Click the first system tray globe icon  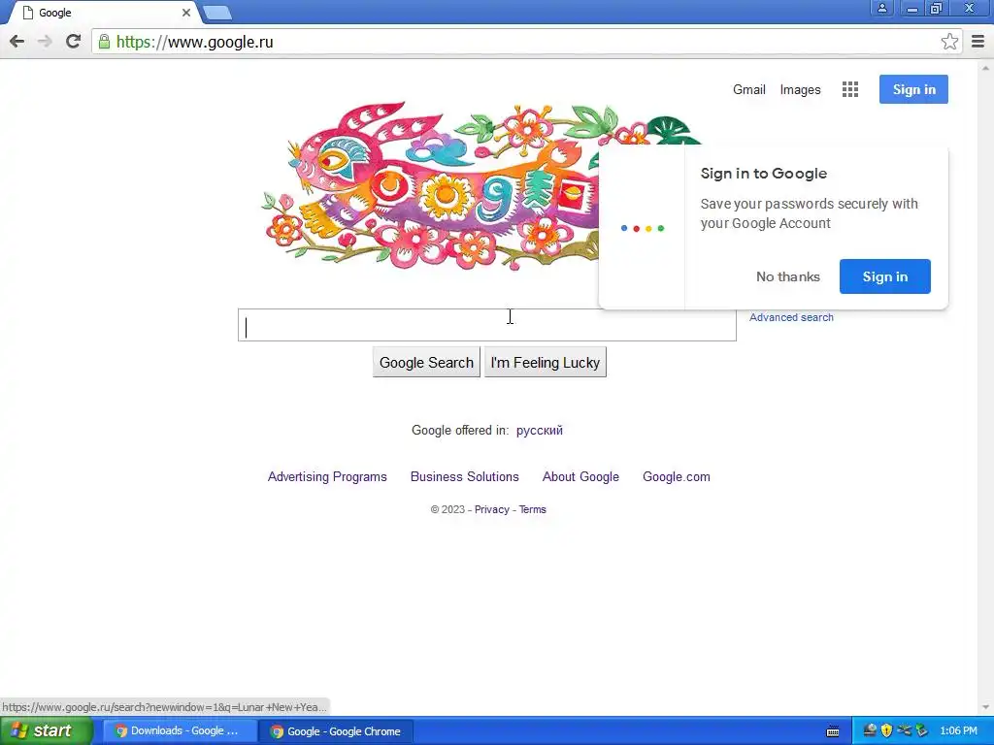pos(870,730)
